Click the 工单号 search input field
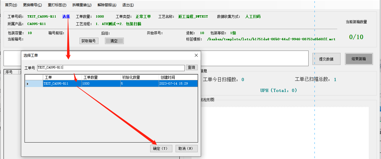 [111, 68]
